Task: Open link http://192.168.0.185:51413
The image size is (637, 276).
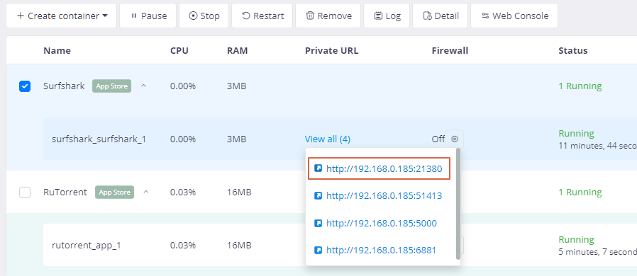Action: (384, 196)
